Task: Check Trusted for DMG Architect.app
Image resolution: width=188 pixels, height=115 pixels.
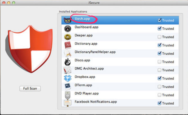Action: 160,70
